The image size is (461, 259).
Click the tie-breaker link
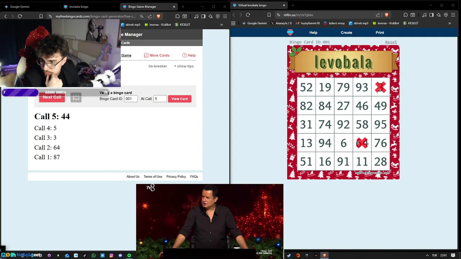158,66
